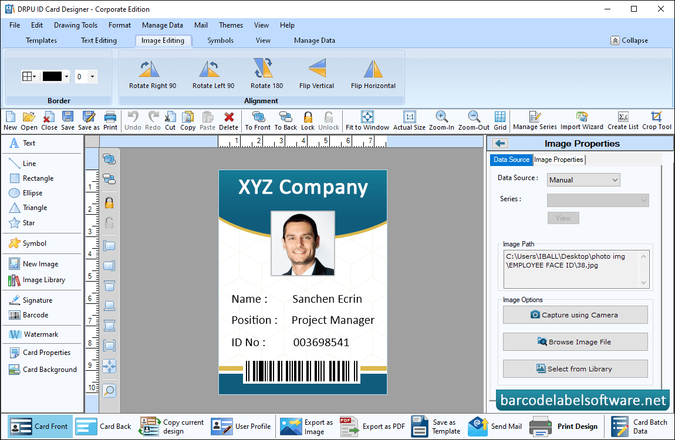Click the XYZ Company title on the card
Screen dimensions: 675x440
click(x=303, y=187)
